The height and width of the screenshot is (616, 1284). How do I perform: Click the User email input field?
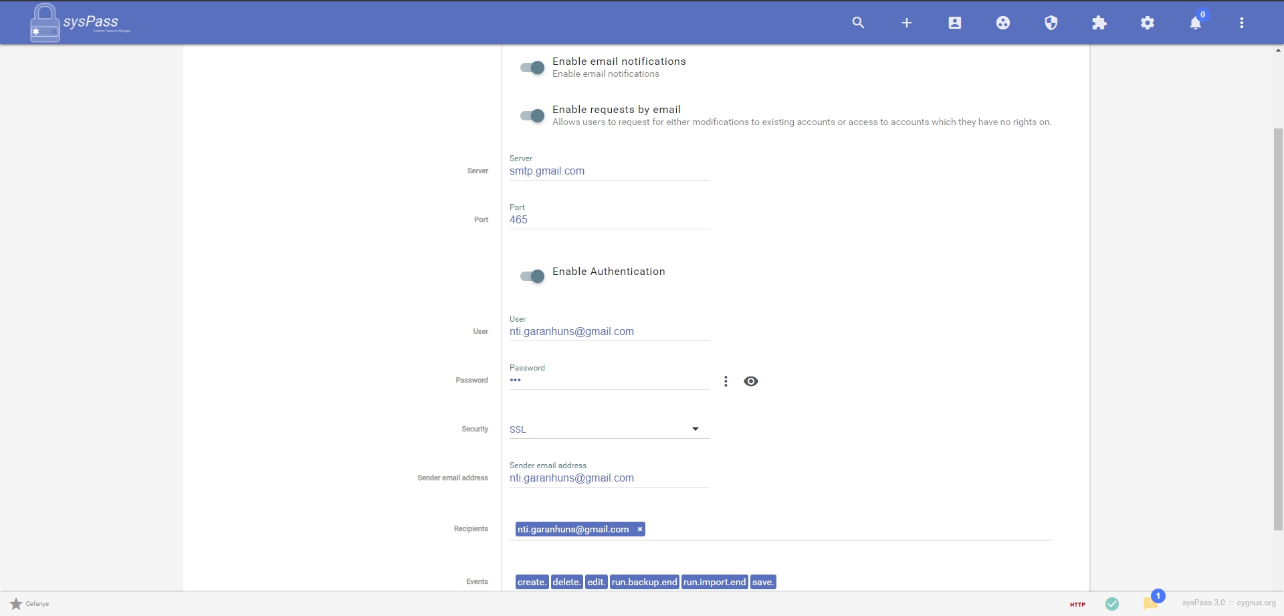[609, 332]
